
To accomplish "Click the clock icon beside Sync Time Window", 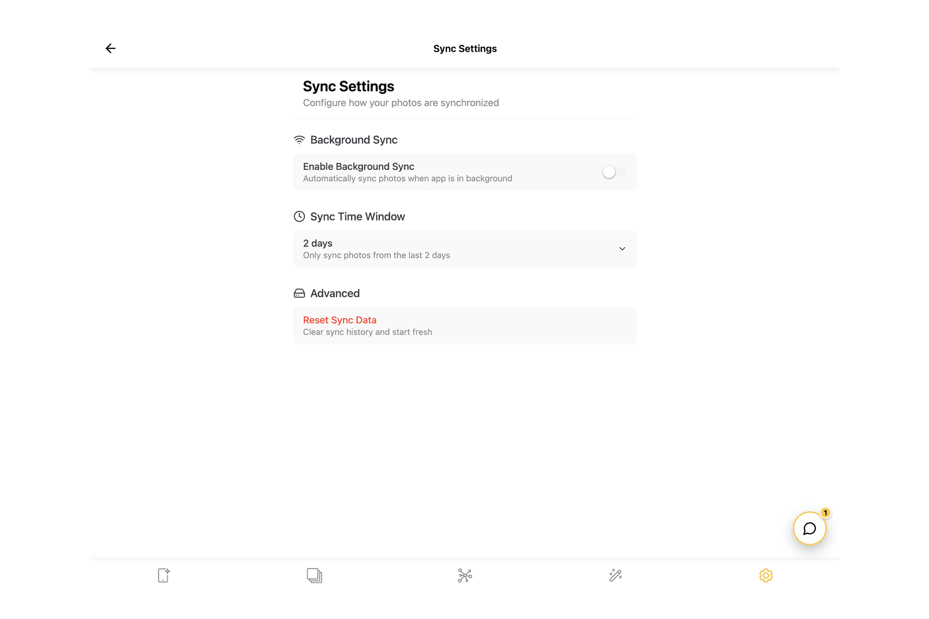I will pyautogui.click(x=299, y=217).
